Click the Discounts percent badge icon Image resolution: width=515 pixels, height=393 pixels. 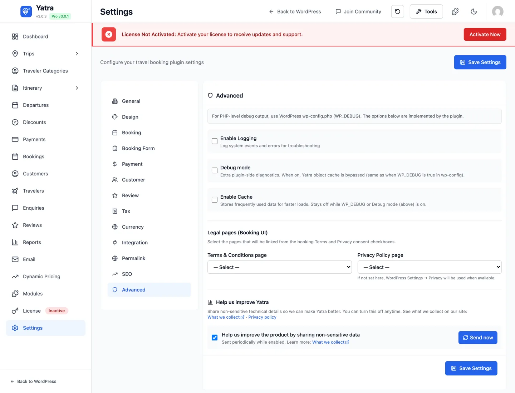pos(15,122)
